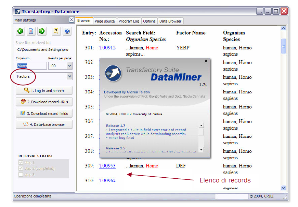Open accession link T00912
This screenshot has height=207, width=298.
click(x=107, y=47)
